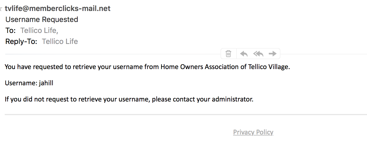Reply to the sender using the single arrow
This screenshot has height=147, width=367.
244,54
